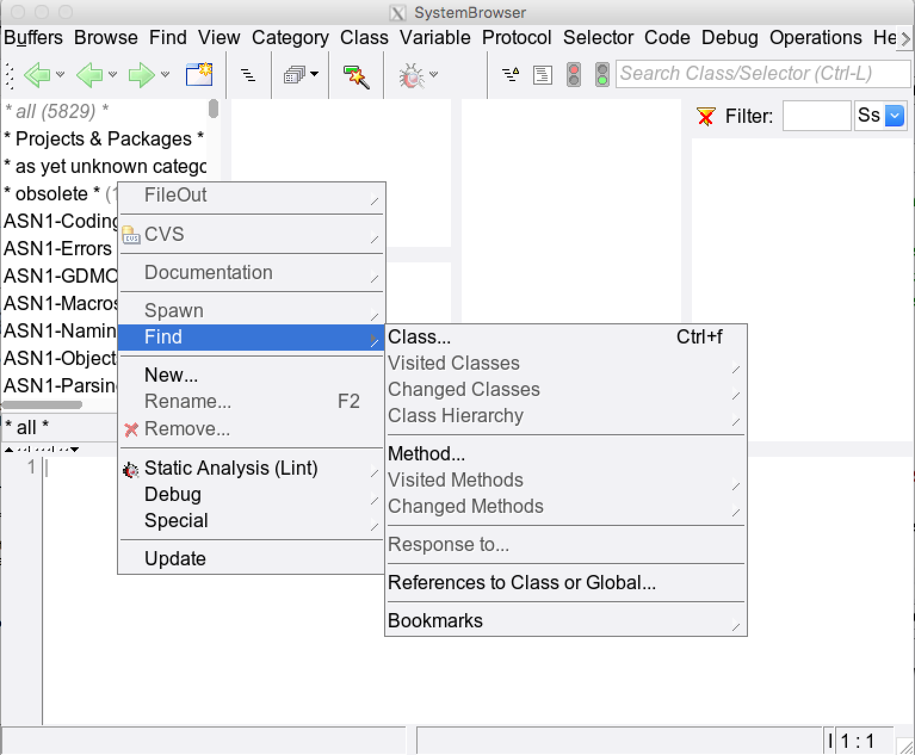Click the category list horizontal scrollbar
The width and height of the screenshot is (915, 755).
tap(42, 405)
